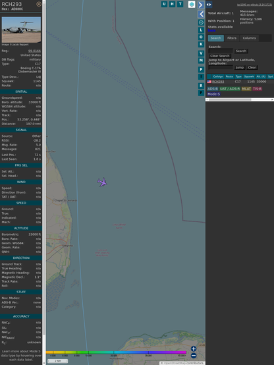Viewport: 274px width, 365px height.
Task: Sort table by Type column
Action: point(238,76)
